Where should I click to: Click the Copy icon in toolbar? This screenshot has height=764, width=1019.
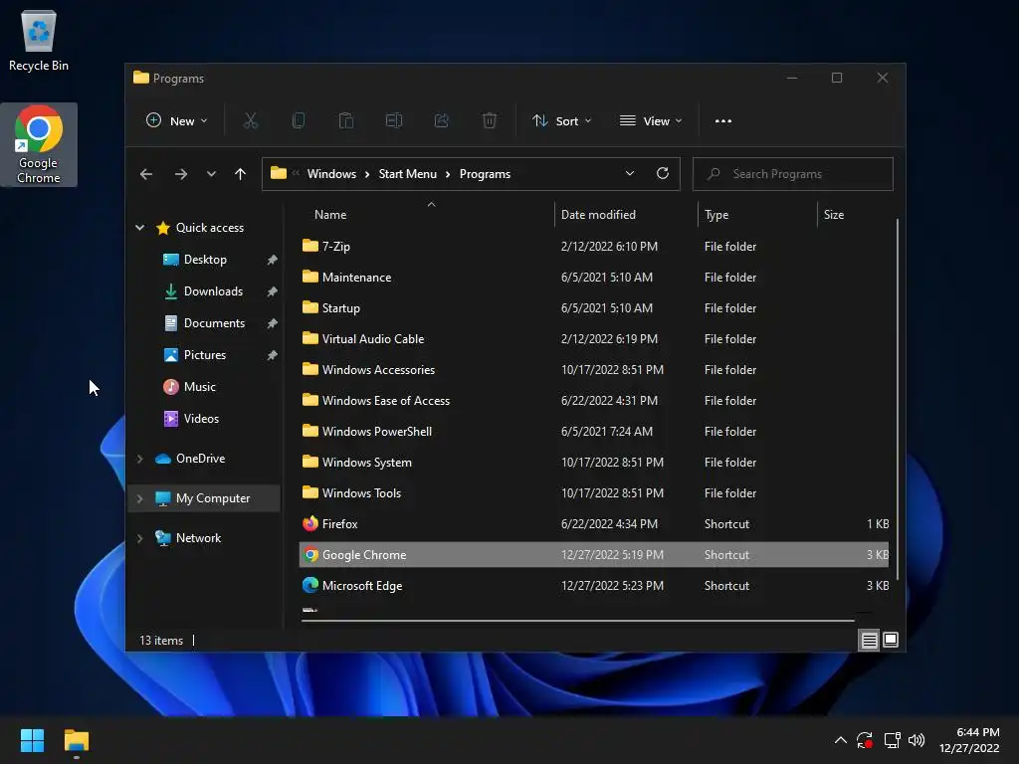click(x=299, y=120)
